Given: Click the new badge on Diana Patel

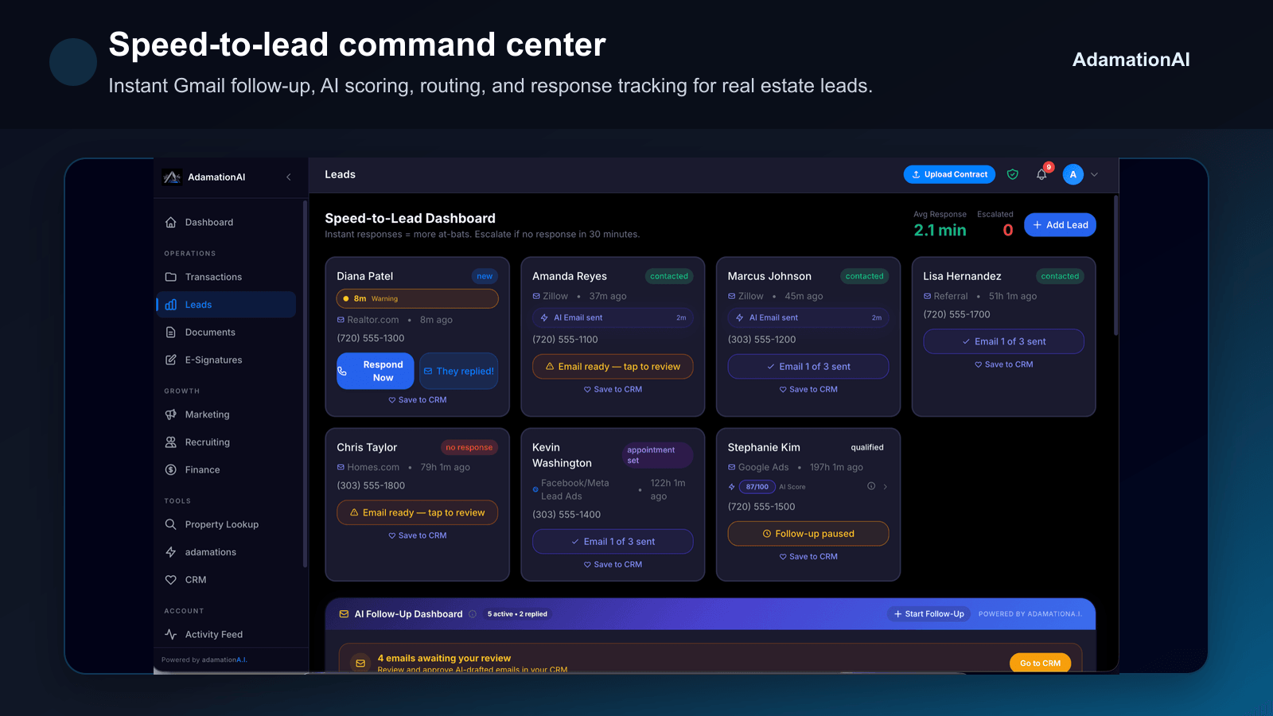Looking at the screenshot, I should click(x=485, y=276).
